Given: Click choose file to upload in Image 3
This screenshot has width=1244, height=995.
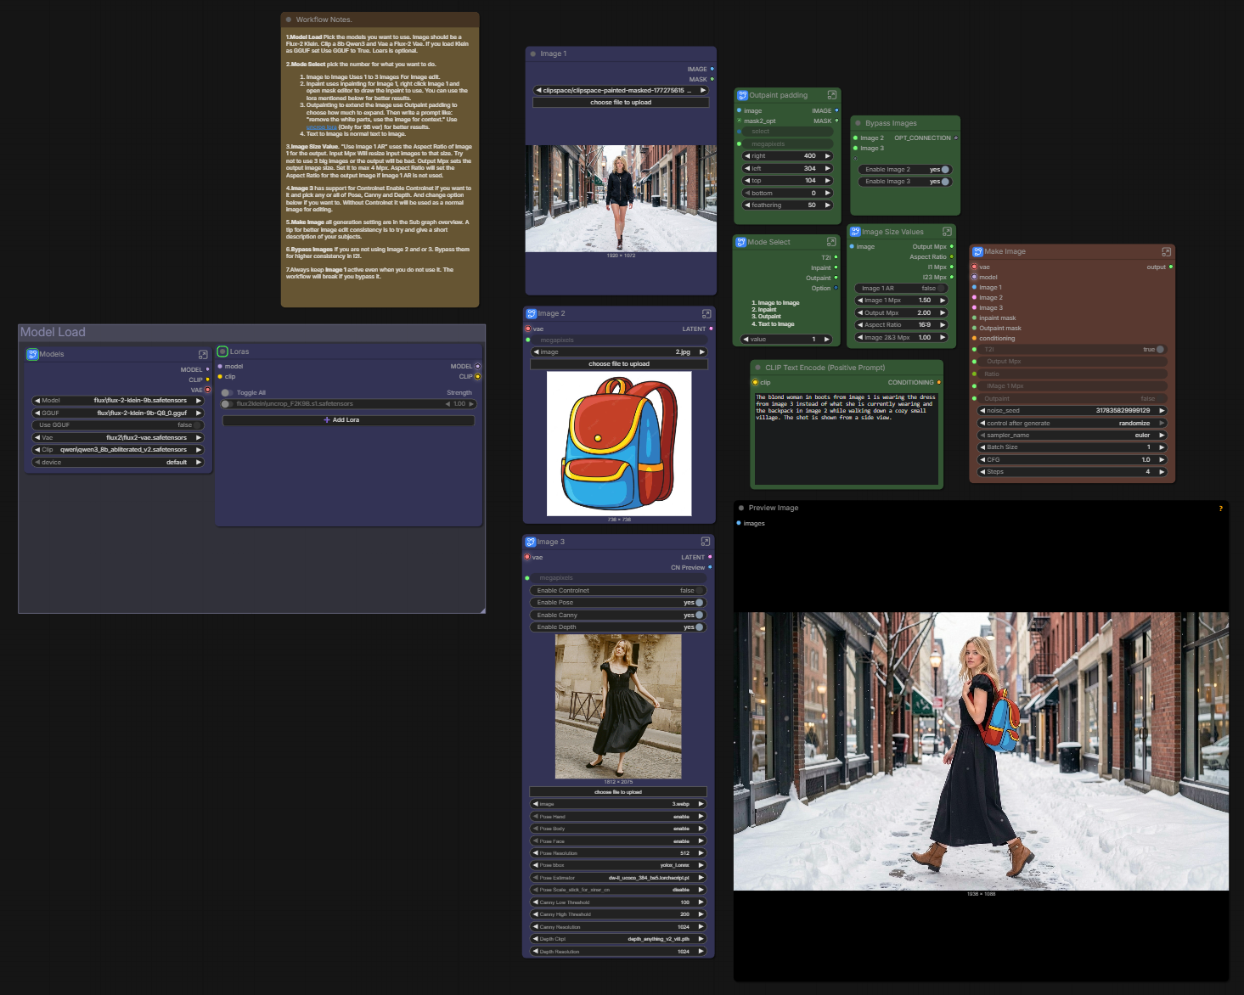Looking at the screenshot, I should (x=618, y=792).
